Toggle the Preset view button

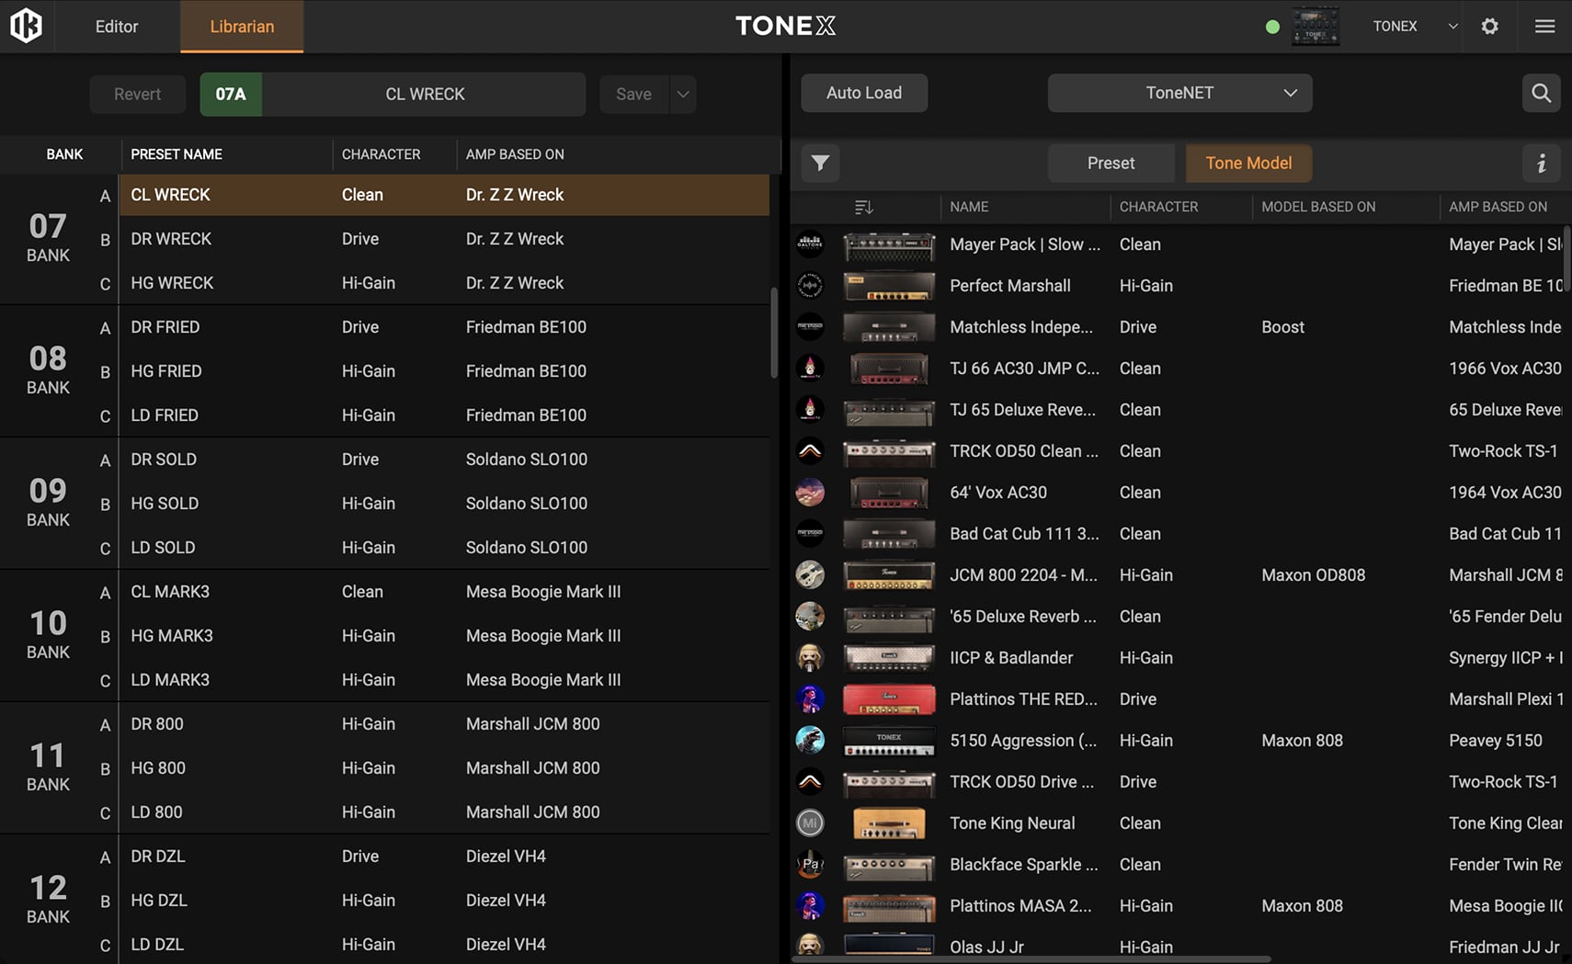coord(1111,164)
